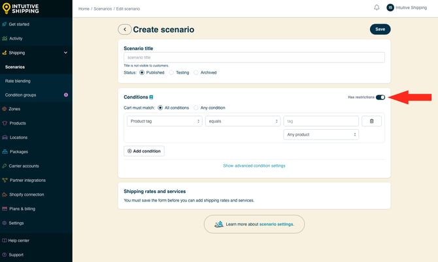Click the Settings gear icon

(x=4, y=223)
